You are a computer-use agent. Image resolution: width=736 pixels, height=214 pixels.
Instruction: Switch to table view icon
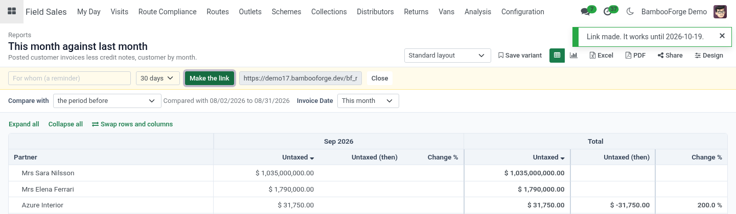pos(557,56)
